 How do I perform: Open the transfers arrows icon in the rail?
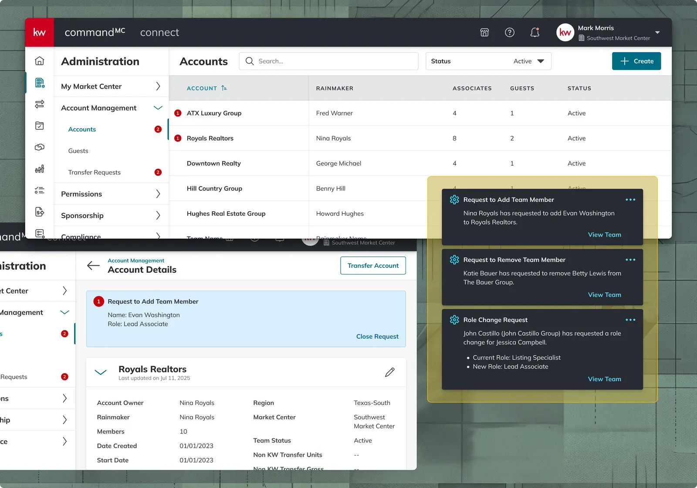[39, 104]
